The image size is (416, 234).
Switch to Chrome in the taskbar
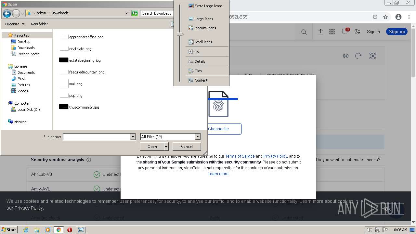tap(58, 230)
